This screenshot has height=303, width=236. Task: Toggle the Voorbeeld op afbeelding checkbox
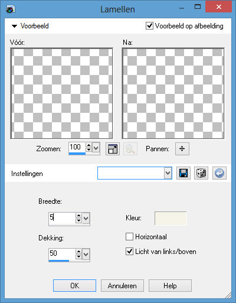pyautogui.click(x=149, y=26)
